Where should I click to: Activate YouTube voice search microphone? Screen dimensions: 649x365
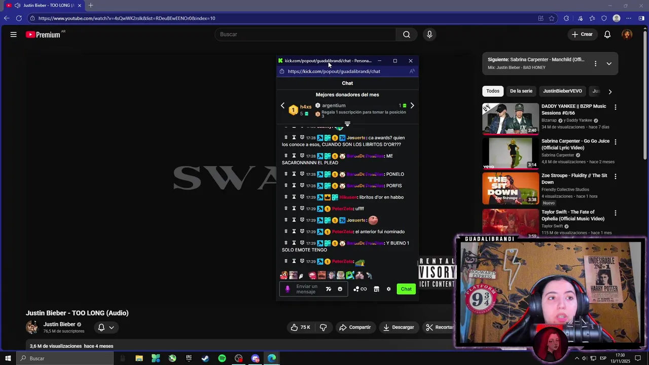(x=429, y=34)
